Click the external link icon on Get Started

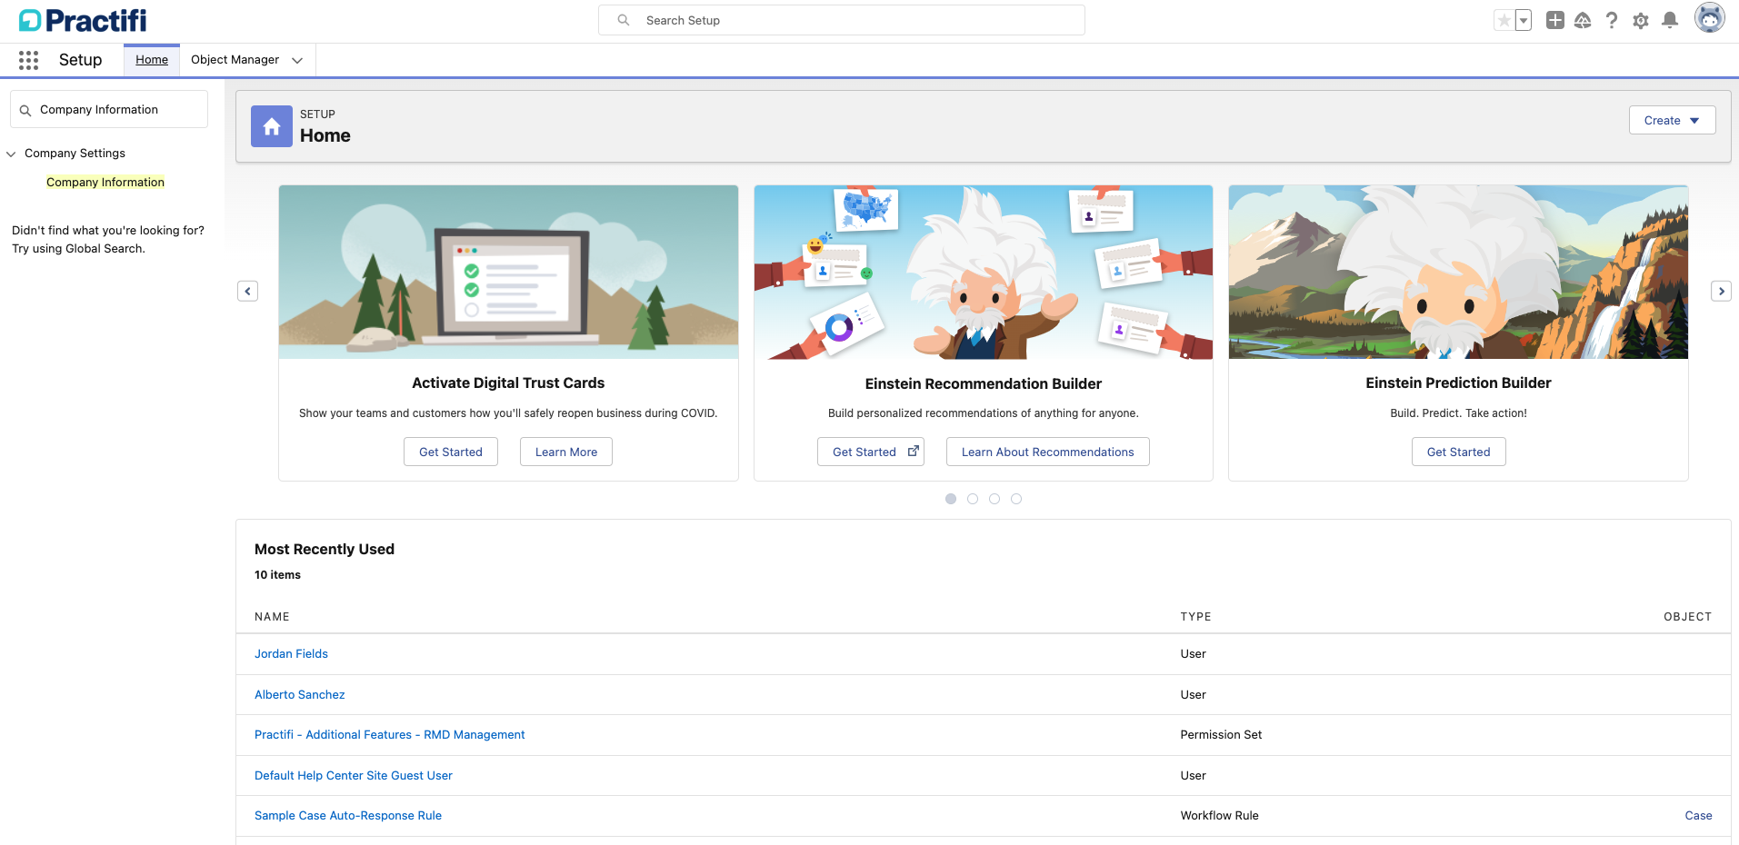(x=914, y=452)
